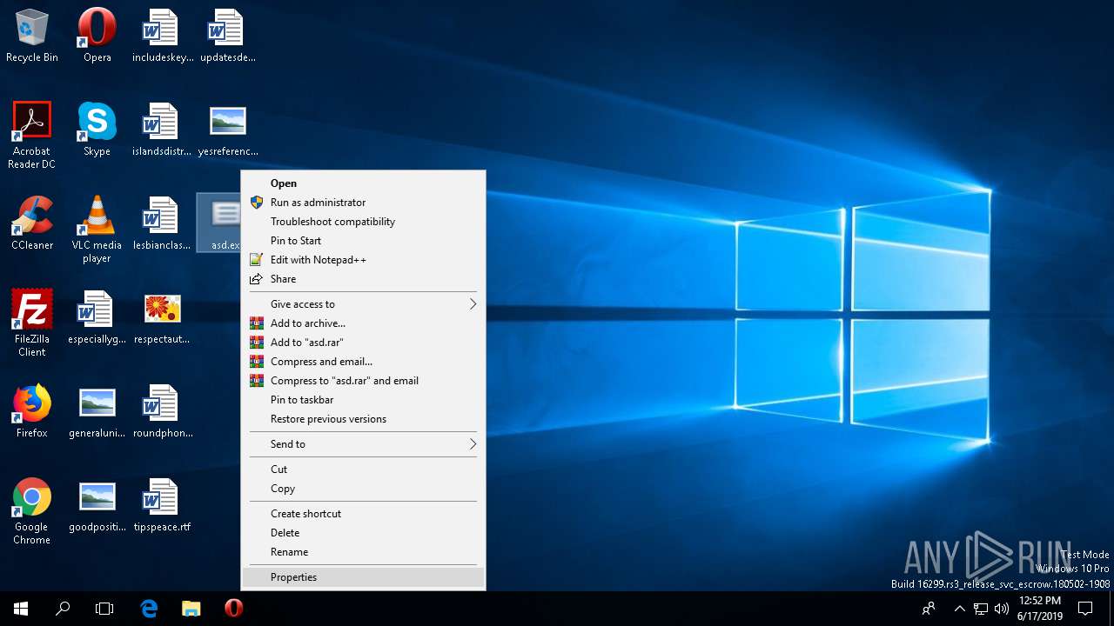Open the volume speaker tray icon

click(x=1002, y=609)
